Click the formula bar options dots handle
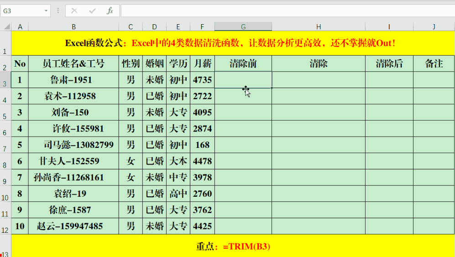Viewport: 455px width, 257px height. click(x=58, y=11)
